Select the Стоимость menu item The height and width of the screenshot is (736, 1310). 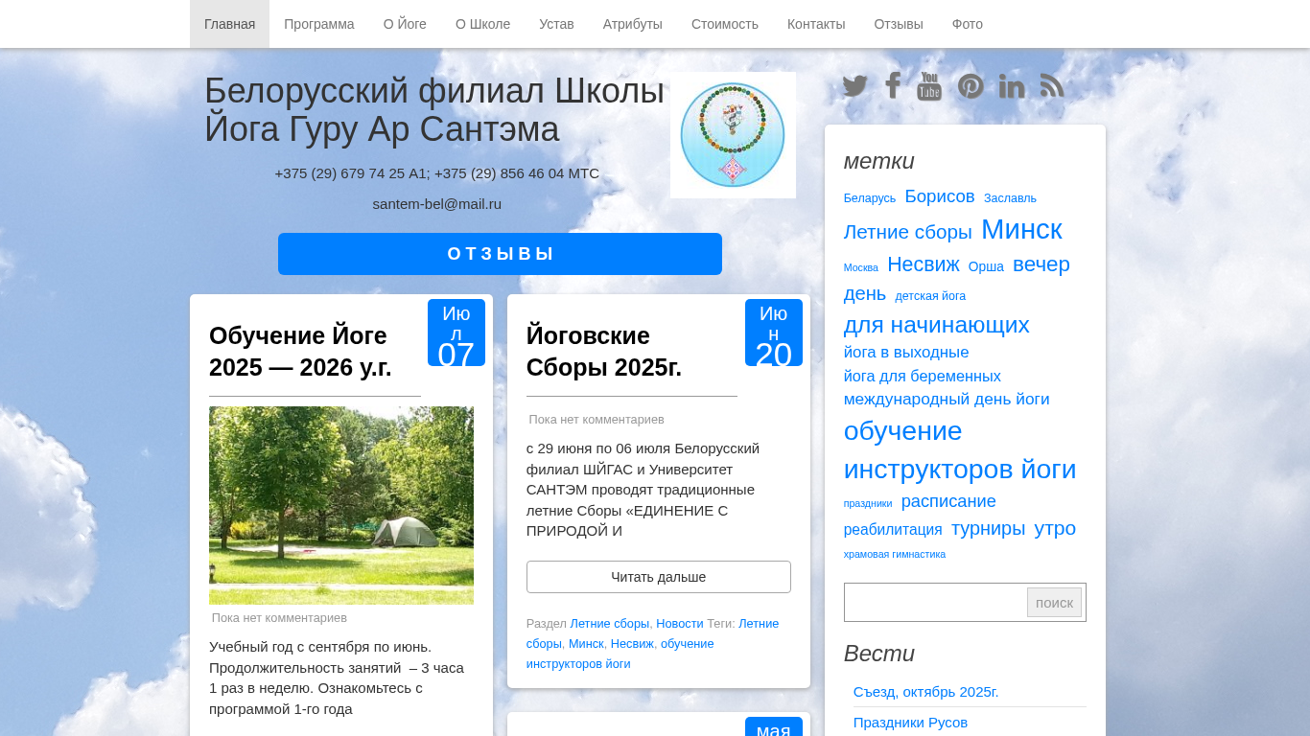(725, 24)
